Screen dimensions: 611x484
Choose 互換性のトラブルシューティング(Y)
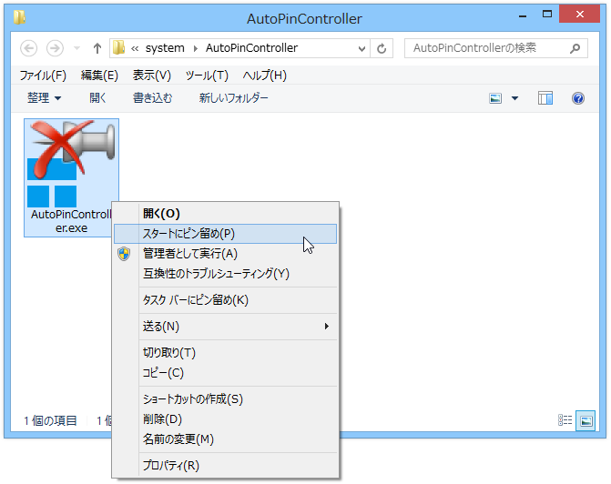[x=226, y=274]
